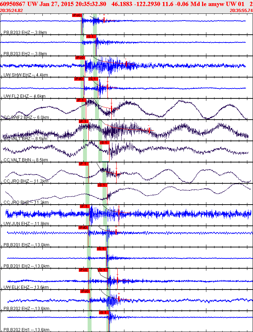Click the CC VALT BHZ 8.5km station label

(25, 139)
